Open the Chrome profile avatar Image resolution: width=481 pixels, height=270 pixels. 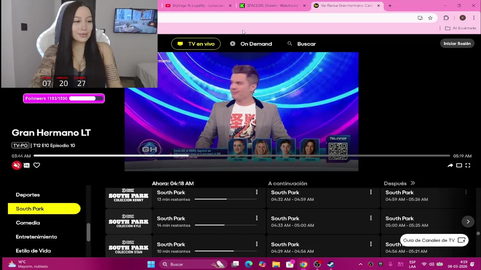[x=463, y=18]
